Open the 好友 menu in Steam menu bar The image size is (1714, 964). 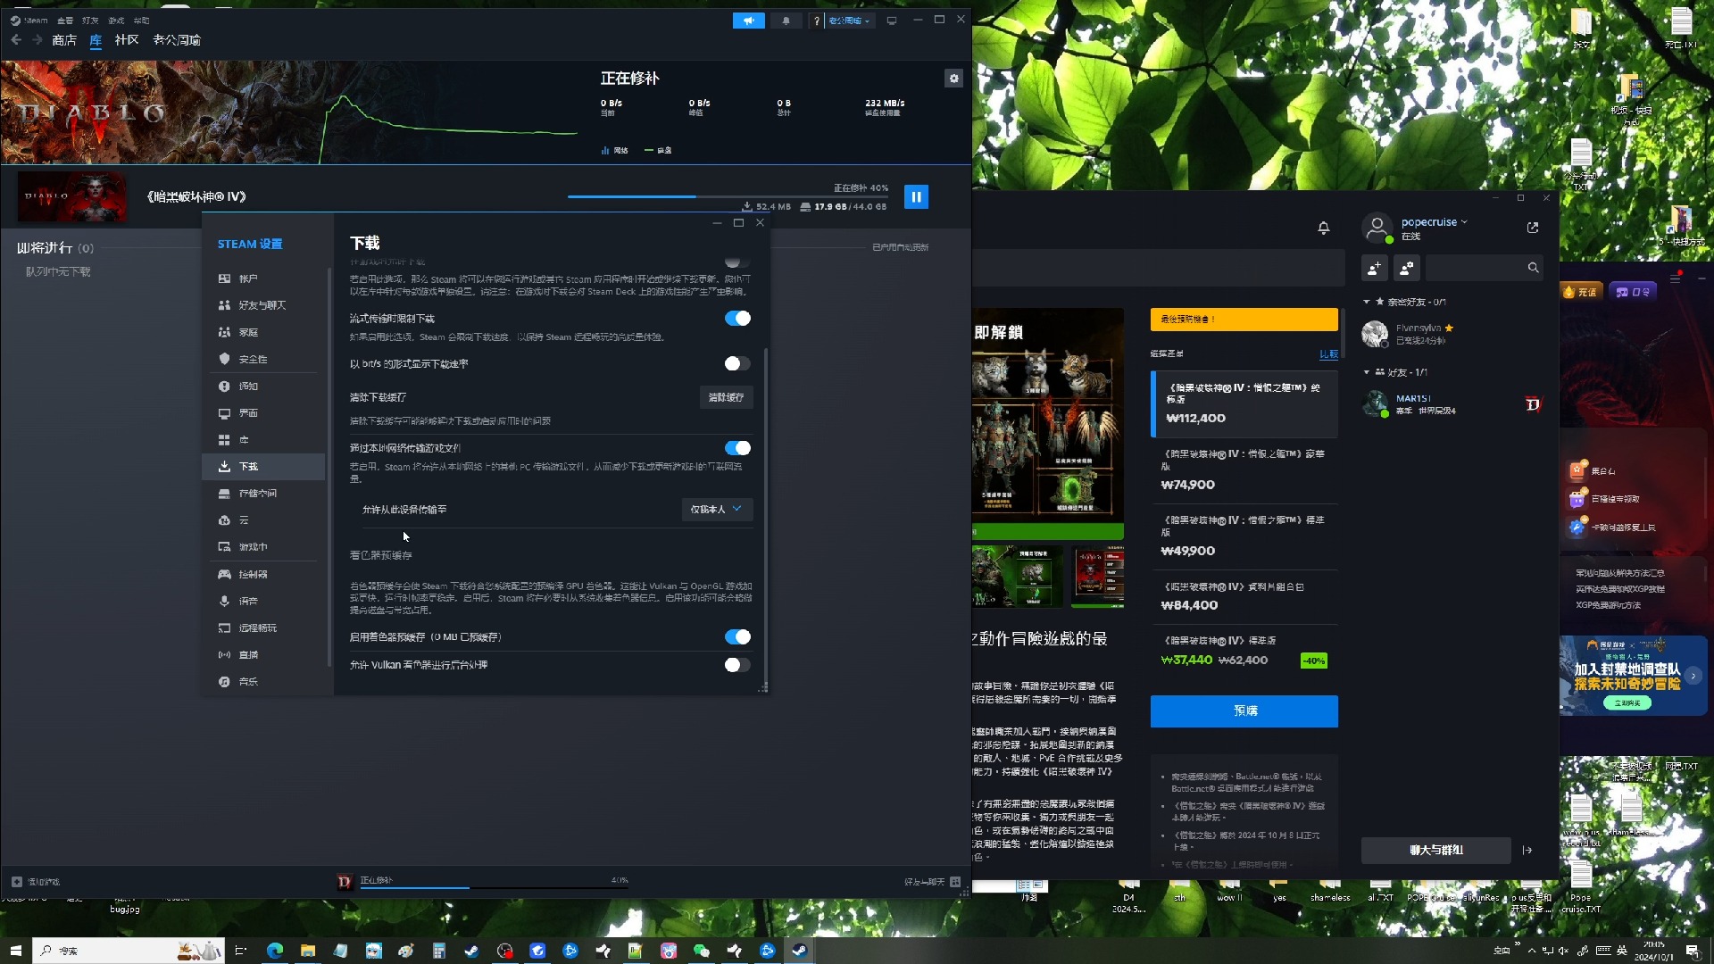pyautogui.click(x=90, y=21)
